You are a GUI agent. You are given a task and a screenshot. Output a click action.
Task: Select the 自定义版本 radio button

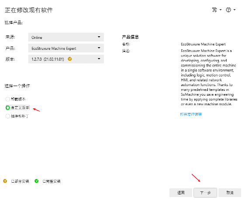point(7,107)
